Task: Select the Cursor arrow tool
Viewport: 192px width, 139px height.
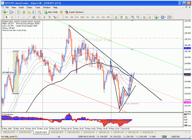Action: [7, 17]
